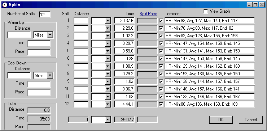Toggle the checkbox in split 8 row
Viewport: 267px width, 131px height.
(161, 74)
